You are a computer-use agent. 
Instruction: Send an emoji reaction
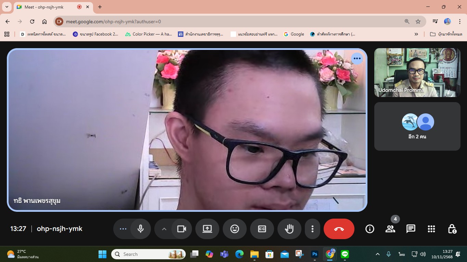(x=235, y=229)
